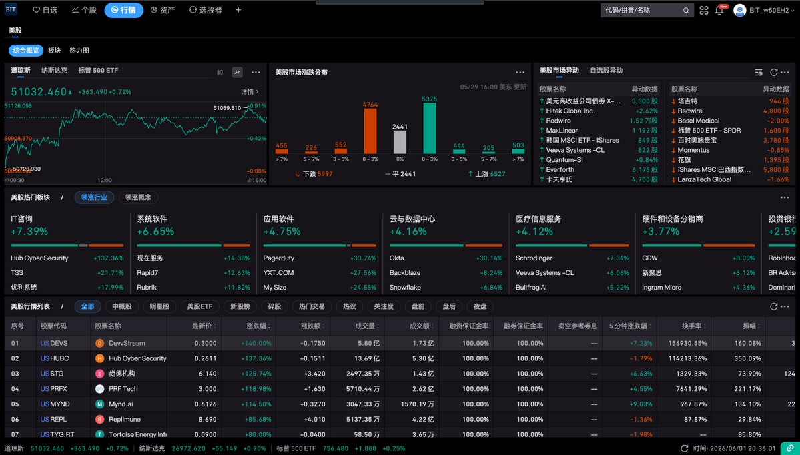Switch index chart to line chart icon

tap(238, 73)
